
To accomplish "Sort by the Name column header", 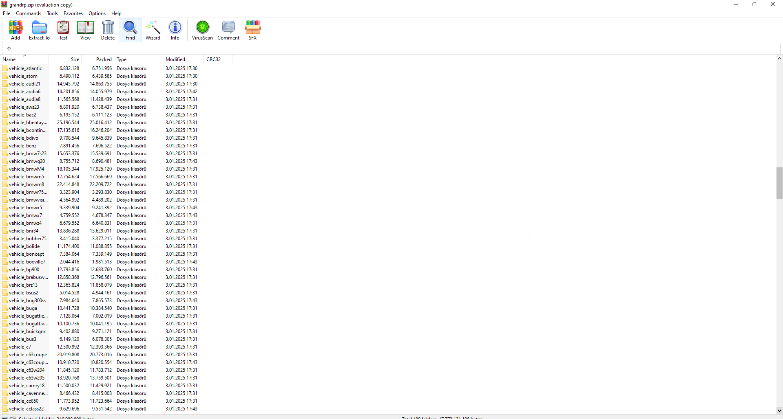I will click(24, 59).
